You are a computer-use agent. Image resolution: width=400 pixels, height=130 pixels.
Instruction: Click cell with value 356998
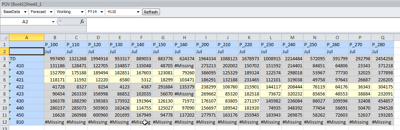98,94
